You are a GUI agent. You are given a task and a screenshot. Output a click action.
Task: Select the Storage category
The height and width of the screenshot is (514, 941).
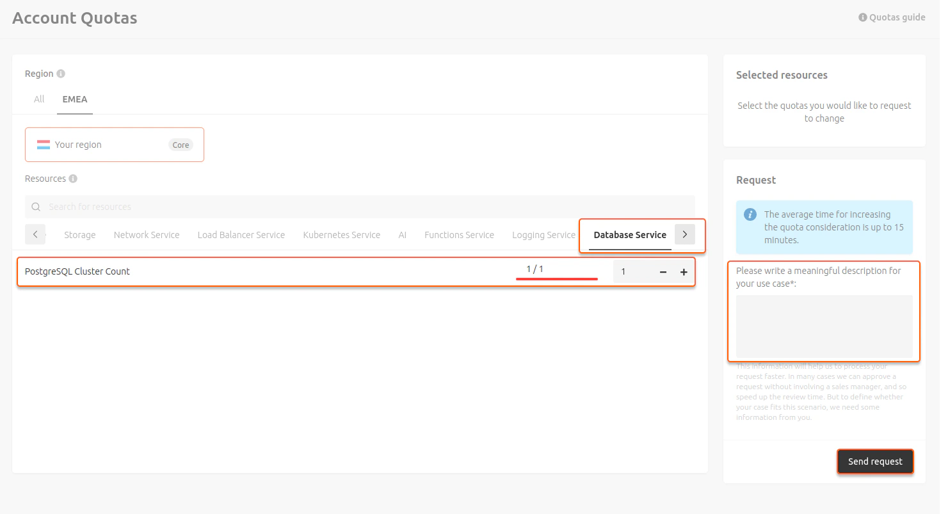click(x=79, y=235)
